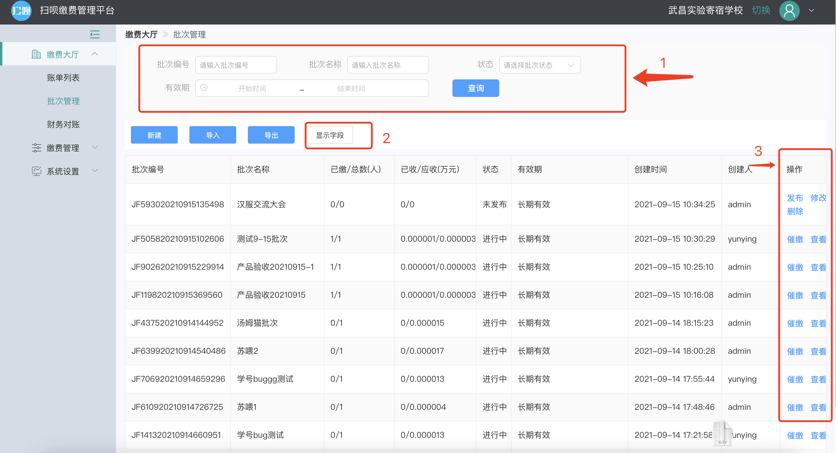836x453 pixels.
Task: Click the clock icon in 有效期 field
Action: pos(204,88)
